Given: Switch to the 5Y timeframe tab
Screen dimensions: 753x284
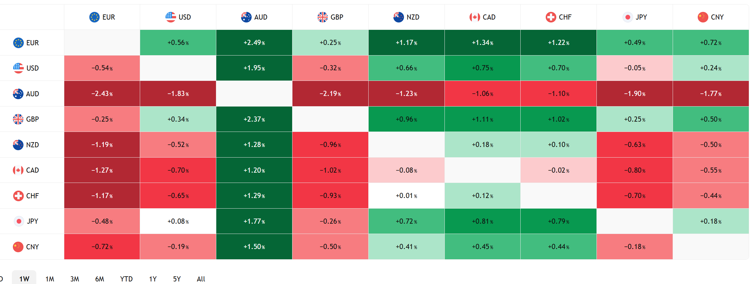Looking at the screenshot, I should [x=177, y=279].
